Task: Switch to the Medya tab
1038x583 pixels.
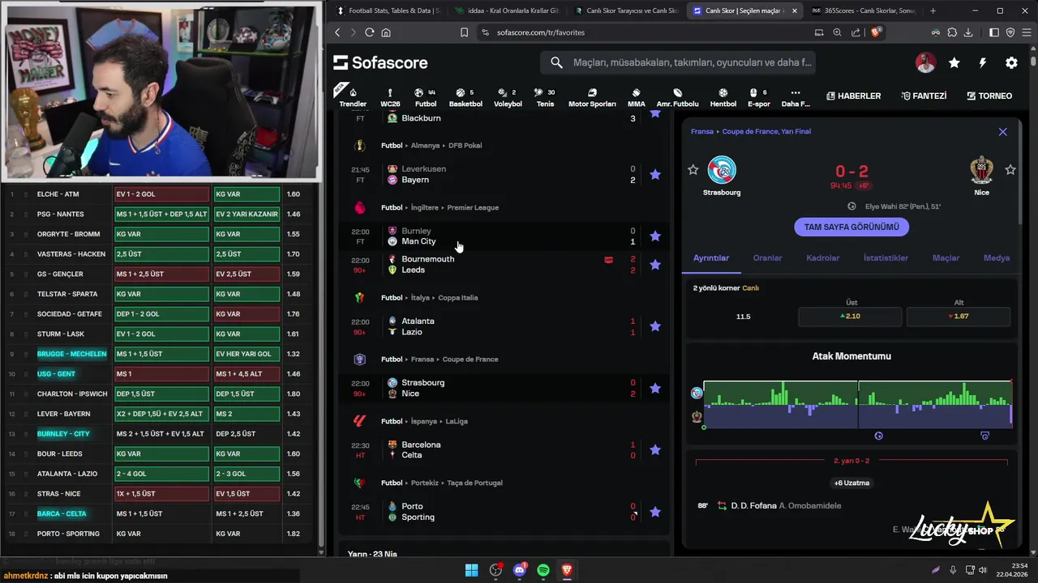Action: point(997,257)
